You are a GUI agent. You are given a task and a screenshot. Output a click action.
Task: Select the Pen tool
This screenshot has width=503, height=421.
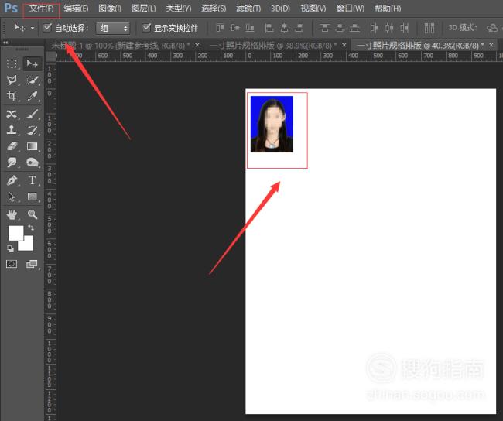(12, 180)
